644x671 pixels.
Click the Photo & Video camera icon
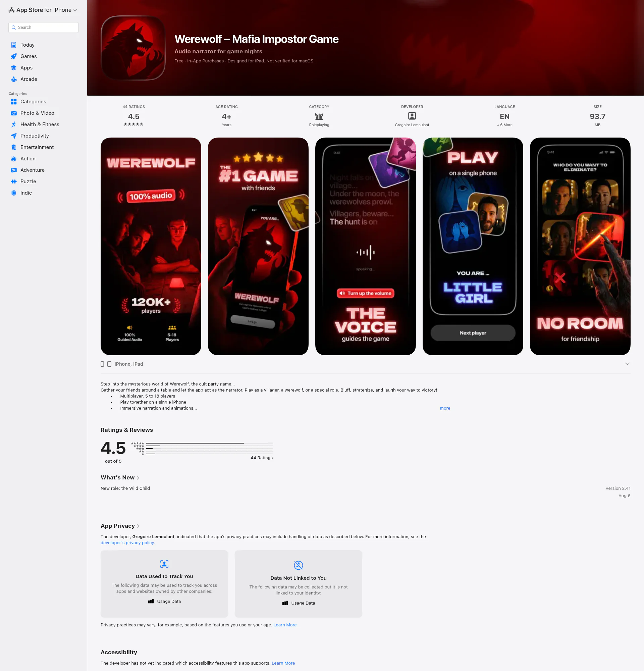[14, 113]
